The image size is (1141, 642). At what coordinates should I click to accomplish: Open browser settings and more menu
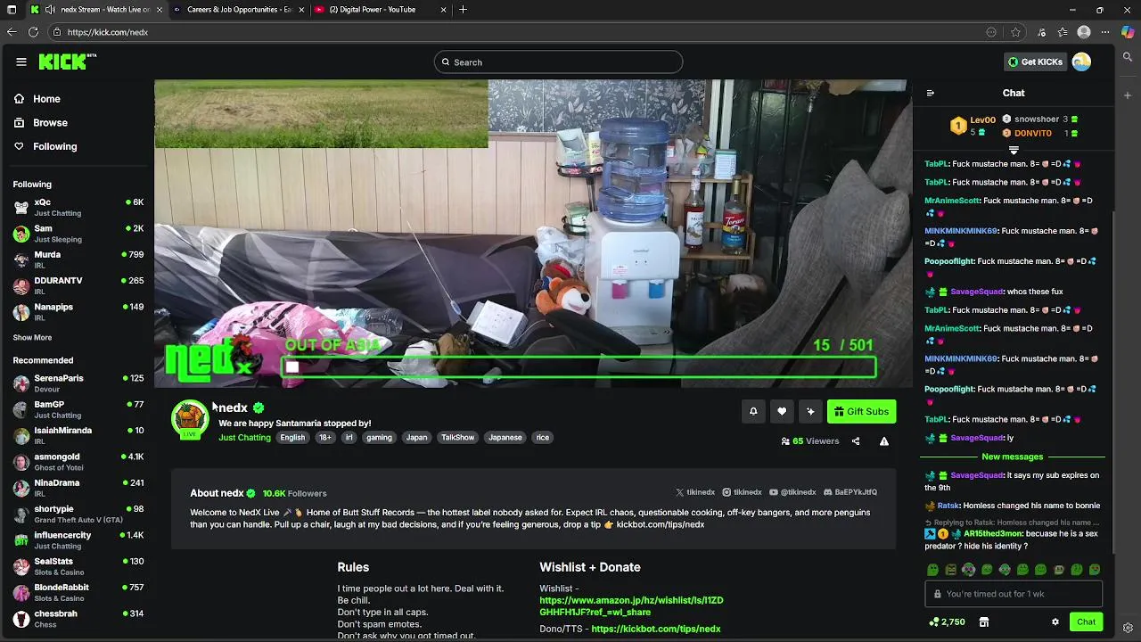[x=1105, y=32]
